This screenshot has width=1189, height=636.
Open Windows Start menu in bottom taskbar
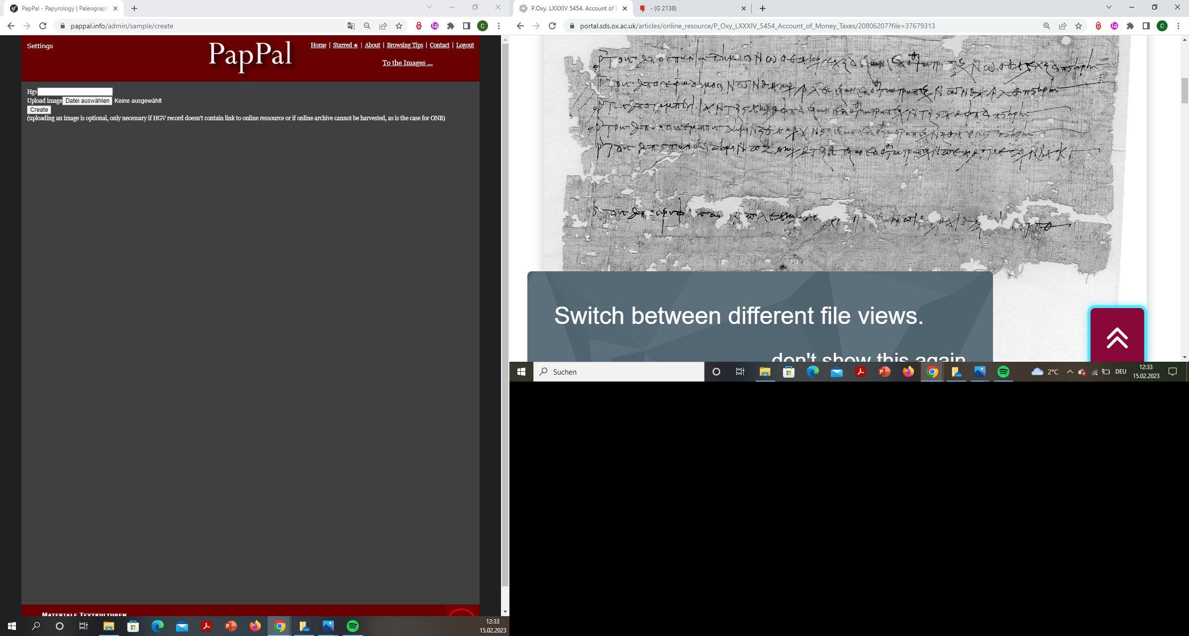point(12,626)
